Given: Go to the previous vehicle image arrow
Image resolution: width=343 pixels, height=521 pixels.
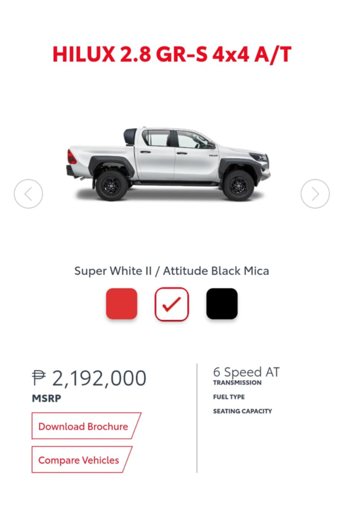Looking at the screenshot, I should pyautogui.click(x=28, y=194).
